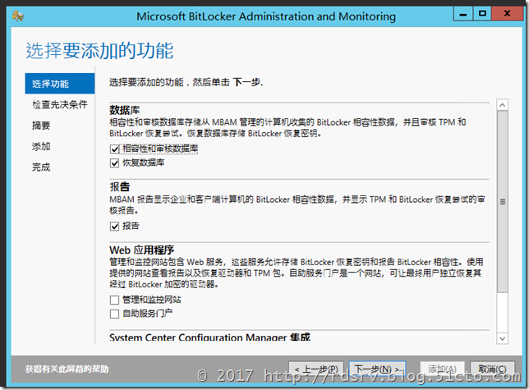Image resolution: width=529 pixels, height=390 pixels.
Task: Close the BitLocker Administration and Monitoring window
Action: [507, 14]
